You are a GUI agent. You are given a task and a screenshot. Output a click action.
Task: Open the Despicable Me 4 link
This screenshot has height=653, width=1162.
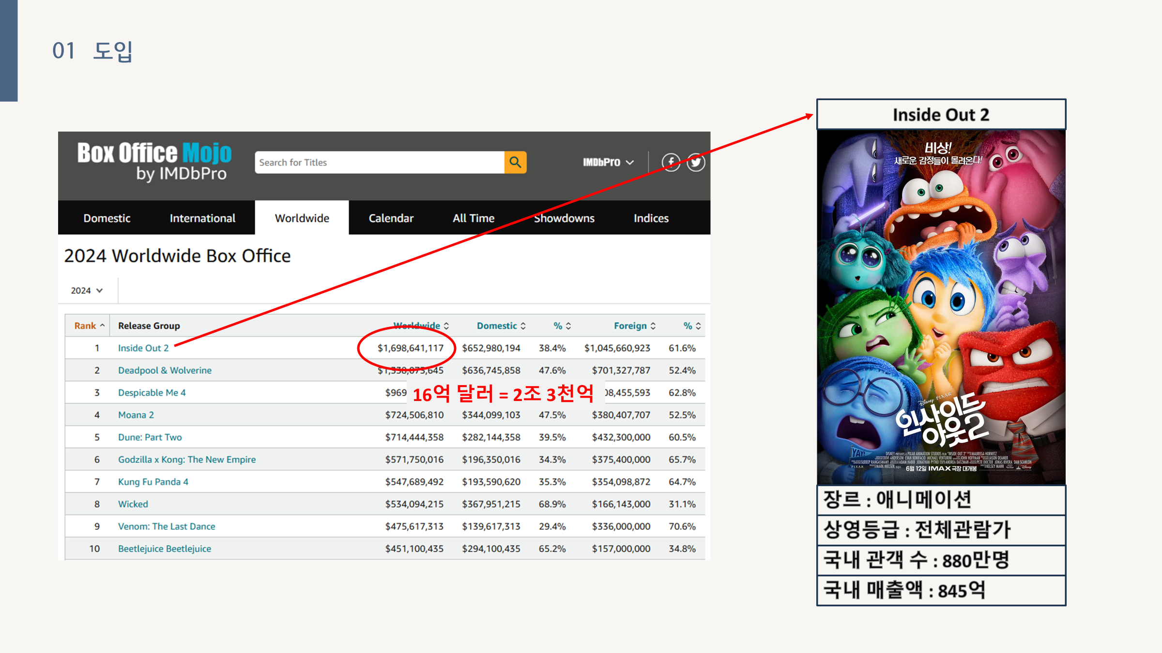click(x=152, y=392)
